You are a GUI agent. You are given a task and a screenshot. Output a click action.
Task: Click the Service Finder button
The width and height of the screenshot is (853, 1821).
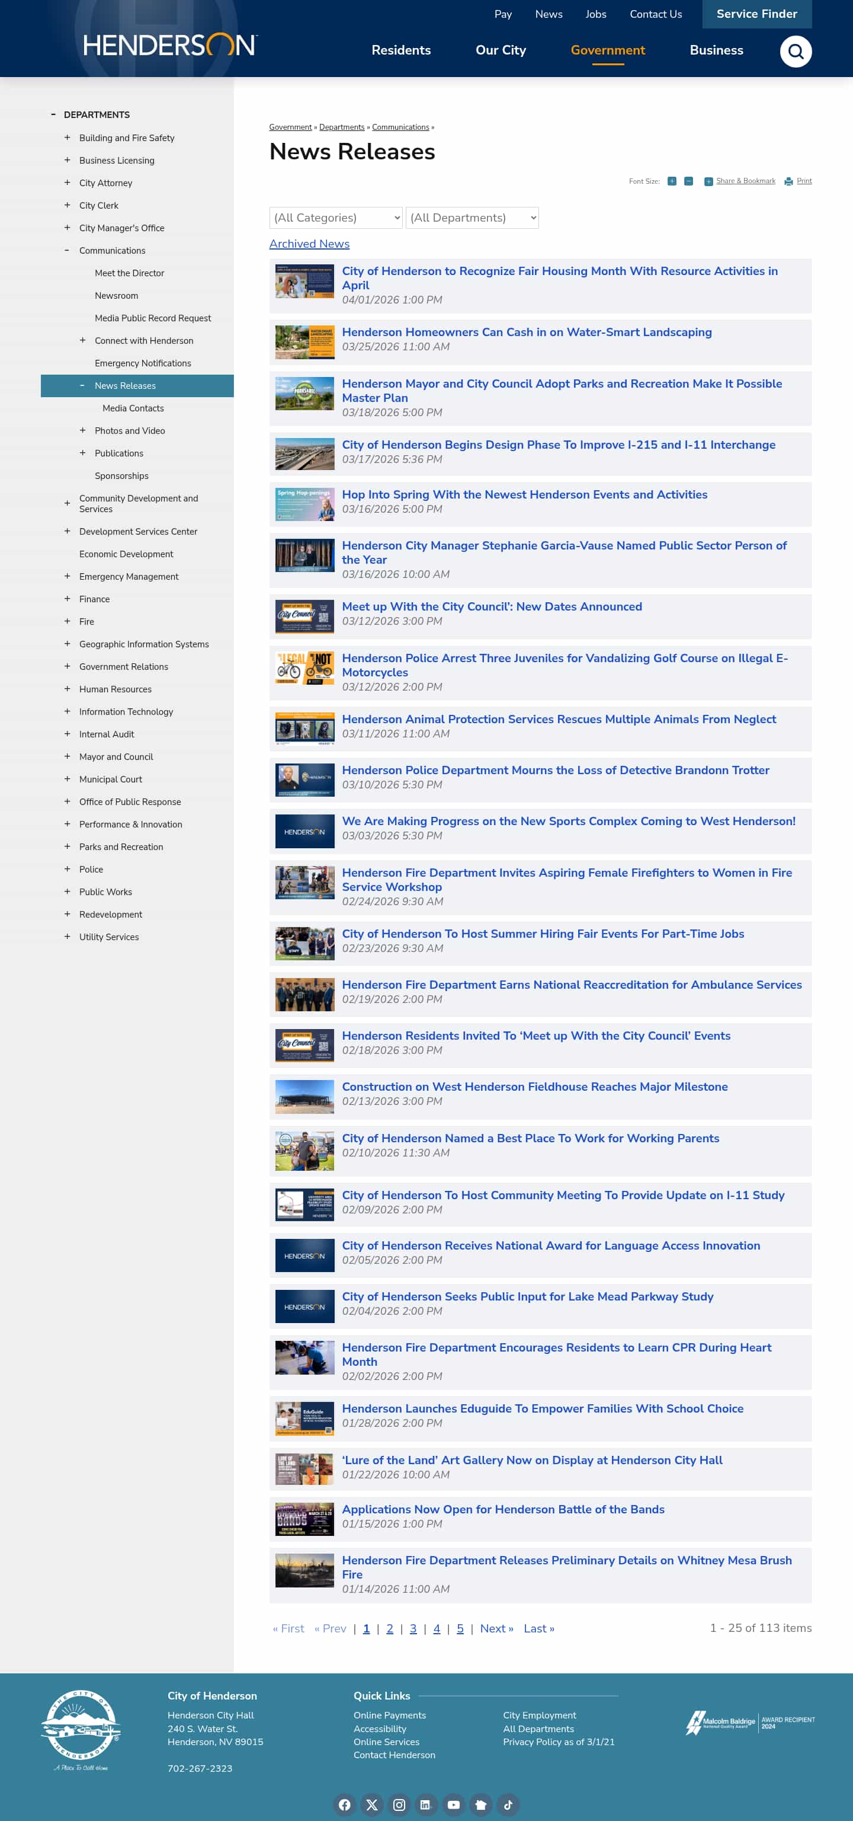tap(756, 14)
